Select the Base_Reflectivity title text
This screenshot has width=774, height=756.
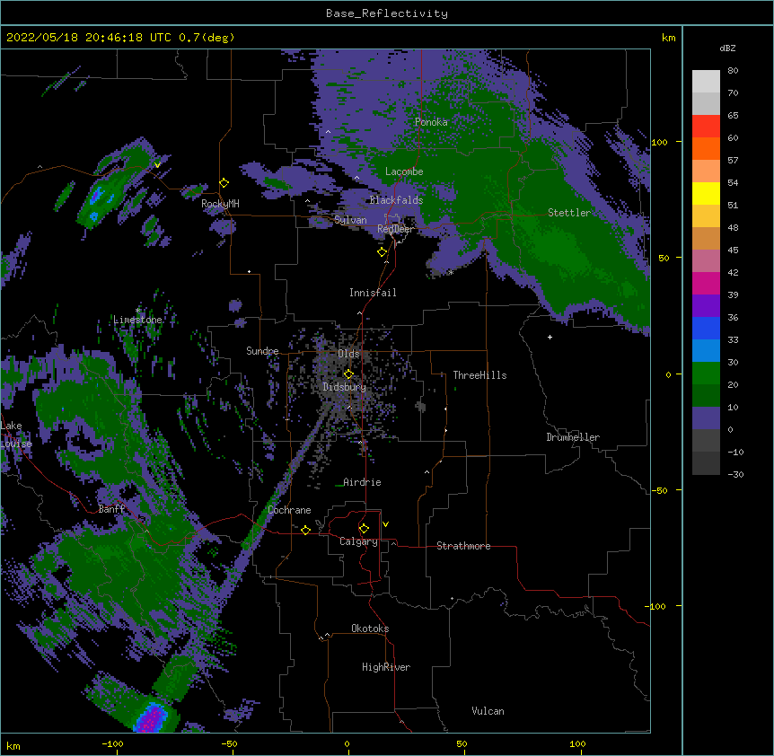(387, 13)
